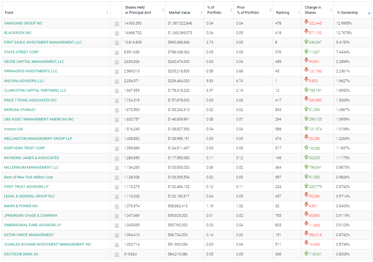The width and height of the screenshot is (373, 262).
Task: Open JPMORGAN CHASE & COMPANY link
Action: 31,216
